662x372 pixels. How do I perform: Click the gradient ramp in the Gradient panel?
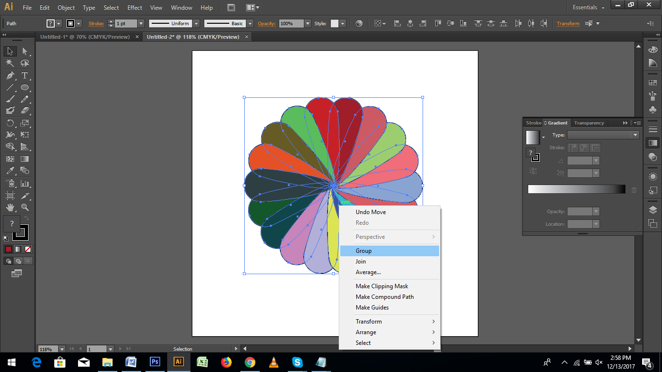(576, 189)
